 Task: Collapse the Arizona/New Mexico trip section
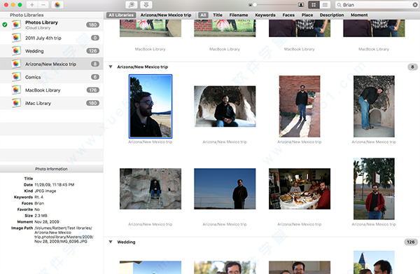[x=111, y=67]
